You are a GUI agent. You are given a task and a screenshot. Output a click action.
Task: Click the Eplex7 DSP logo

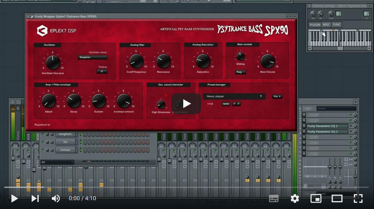click(57, 30)
